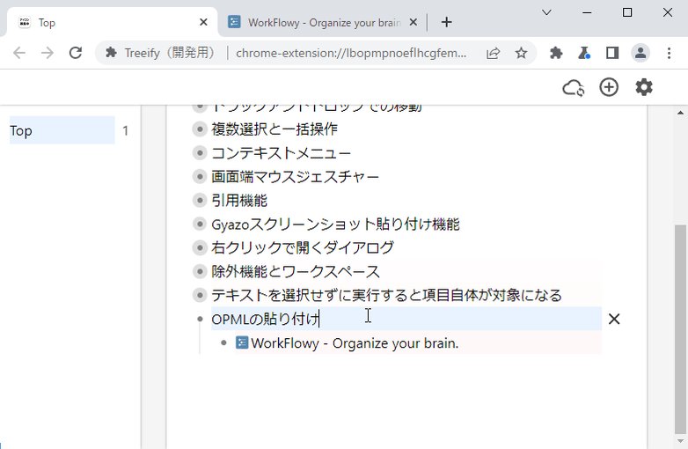Click the Treeify extension puzzle icon in address bar
688x449 pixels.
pyautogui.click(x=111, y=53)
